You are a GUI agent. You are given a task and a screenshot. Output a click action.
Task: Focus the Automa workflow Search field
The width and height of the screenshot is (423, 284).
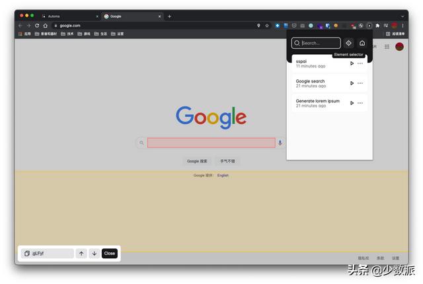(316, 43)
